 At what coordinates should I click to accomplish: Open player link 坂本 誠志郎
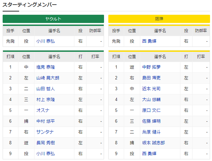[x=153, y=143]
